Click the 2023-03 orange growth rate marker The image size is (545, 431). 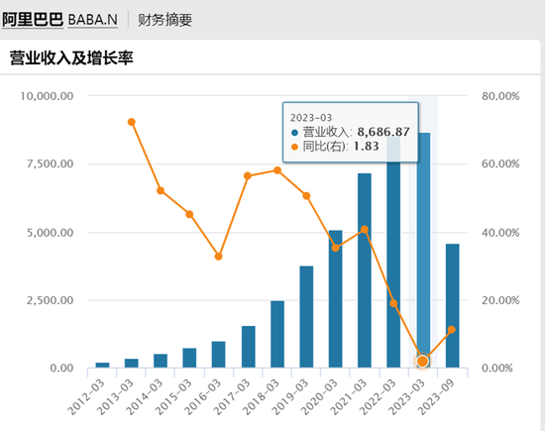coord(422,362)
